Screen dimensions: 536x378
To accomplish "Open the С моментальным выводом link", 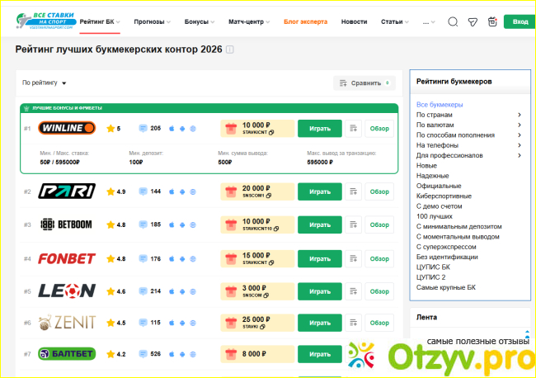I will (x=458, y=237).
